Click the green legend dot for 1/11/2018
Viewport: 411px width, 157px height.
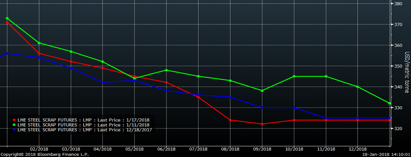pyautogui.click(x=14, y=124)
